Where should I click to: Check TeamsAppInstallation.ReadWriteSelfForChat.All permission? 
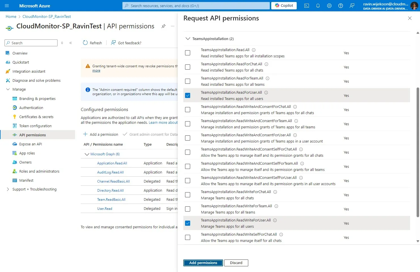point(188,237)
